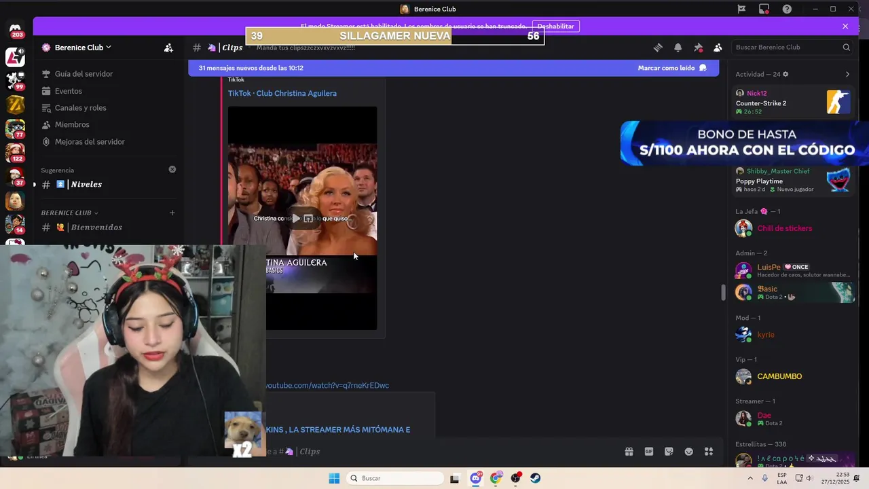Click Deshabilitar streamer mode button

click(555, 26)
